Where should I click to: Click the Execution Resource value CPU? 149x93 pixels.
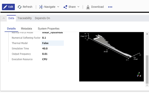[45, 59]
